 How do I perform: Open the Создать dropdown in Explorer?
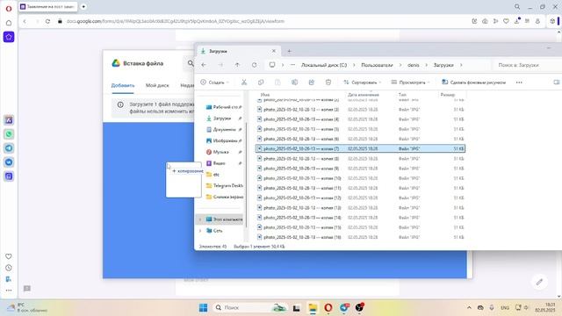pos(214,83)
